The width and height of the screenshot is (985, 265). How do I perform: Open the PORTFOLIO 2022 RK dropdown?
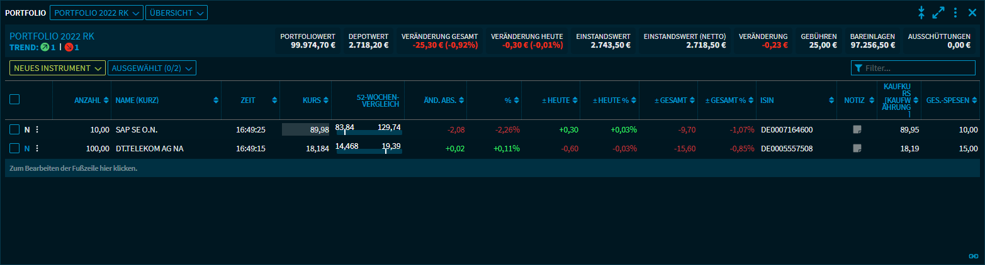click(96, 13)
